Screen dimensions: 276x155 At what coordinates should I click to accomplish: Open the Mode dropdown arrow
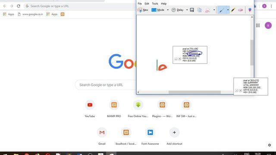click(168, 10)
